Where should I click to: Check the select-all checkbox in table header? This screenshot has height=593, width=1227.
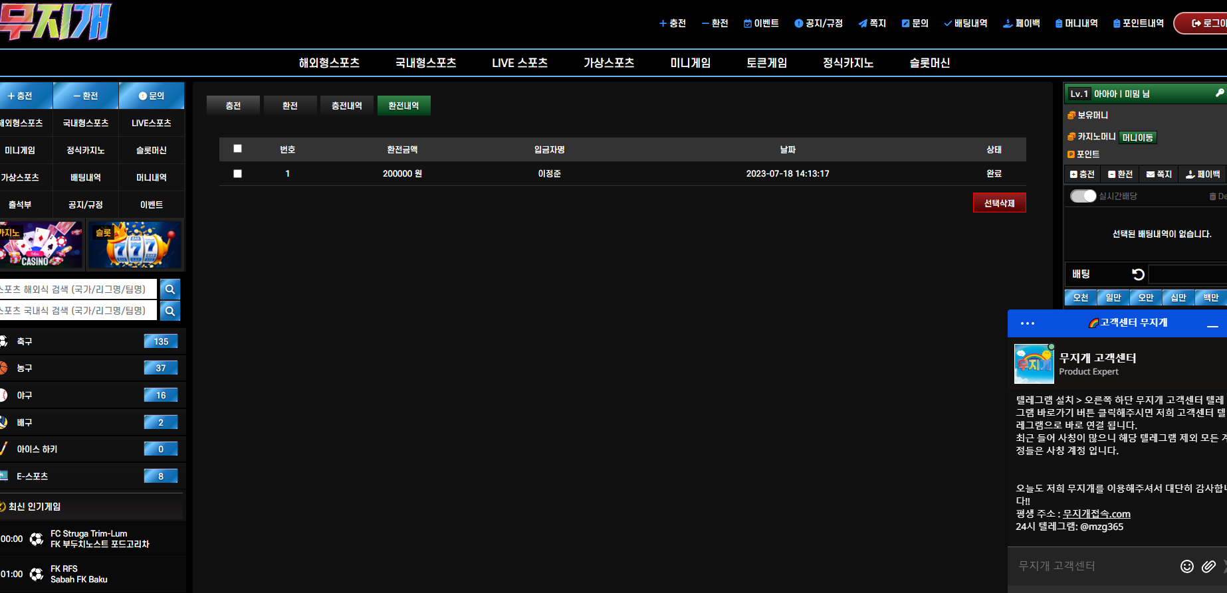pos(237,149)
